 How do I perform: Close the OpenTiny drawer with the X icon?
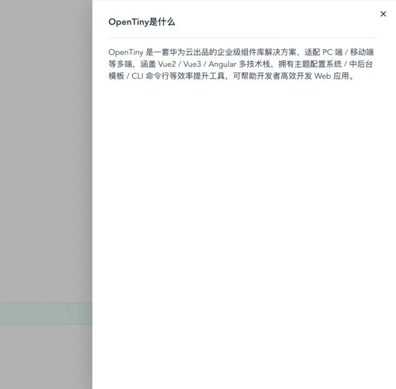coord(383,14)
